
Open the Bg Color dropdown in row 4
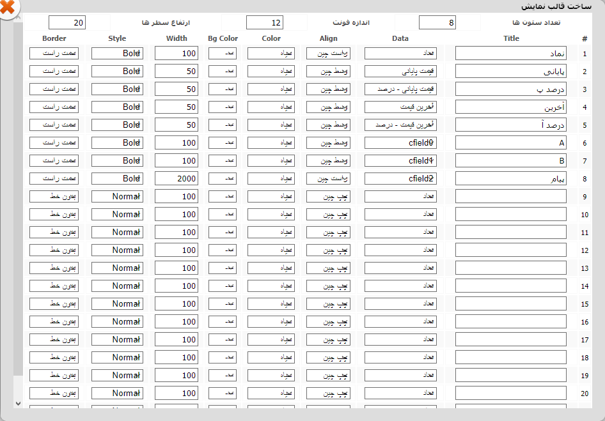[222, 107]
